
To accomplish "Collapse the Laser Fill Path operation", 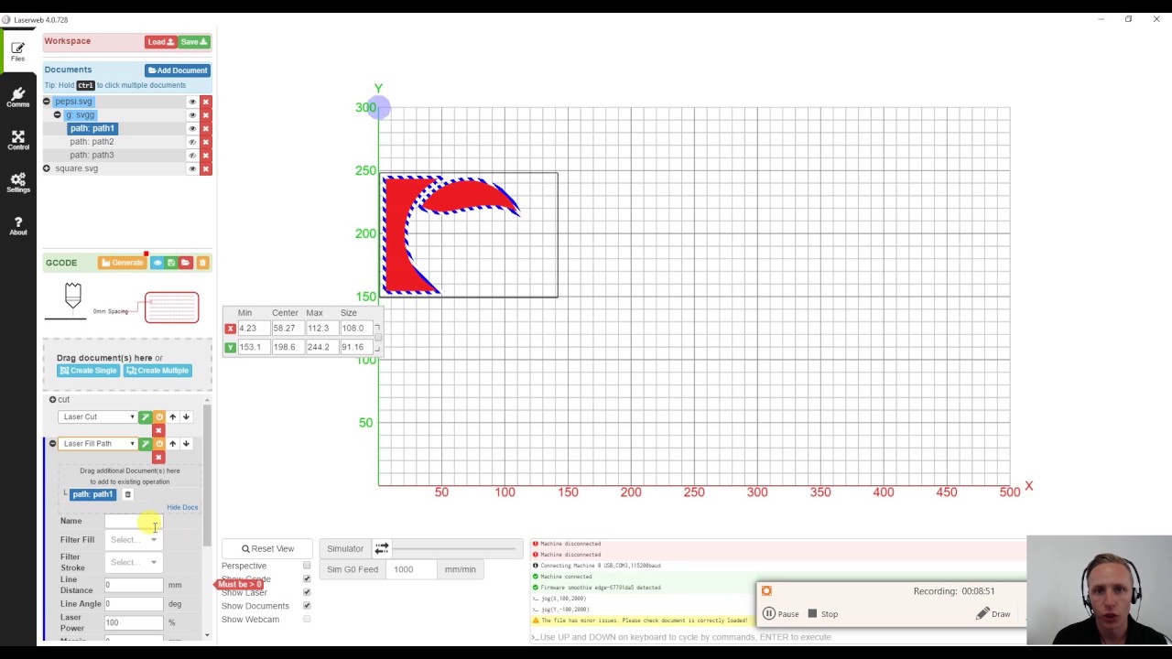I will tap(52, 444).
